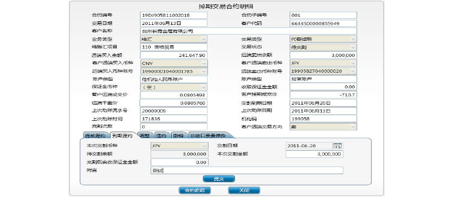Image resolution: width=453 pixels, height=197 pixels.
Task: Focus the 附言 remarks field containing 测试
Action: 247,171
